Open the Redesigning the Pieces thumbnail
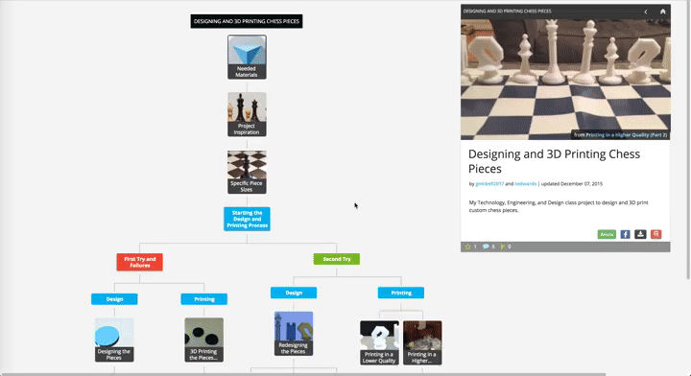Image resolution: width=691 pixels, height=376 pixels. 294,334
